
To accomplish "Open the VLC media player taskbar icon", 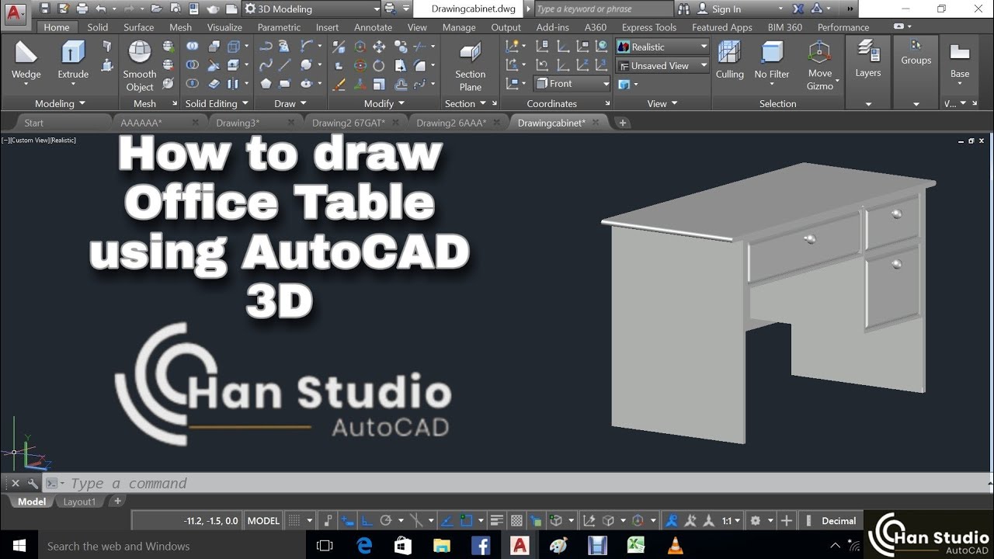I will click(x=675, y=546).
